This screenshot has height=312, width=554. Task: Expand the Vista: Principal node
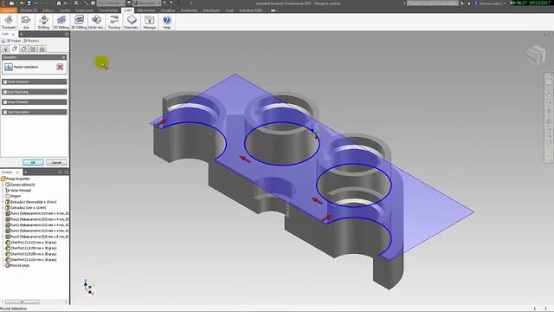pyautogui.click(x=3, y=191)
